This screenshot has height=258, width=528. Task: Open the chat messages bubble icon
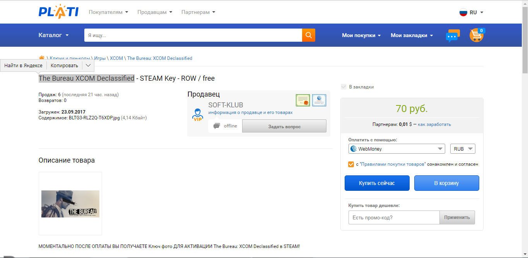(453, 36)
